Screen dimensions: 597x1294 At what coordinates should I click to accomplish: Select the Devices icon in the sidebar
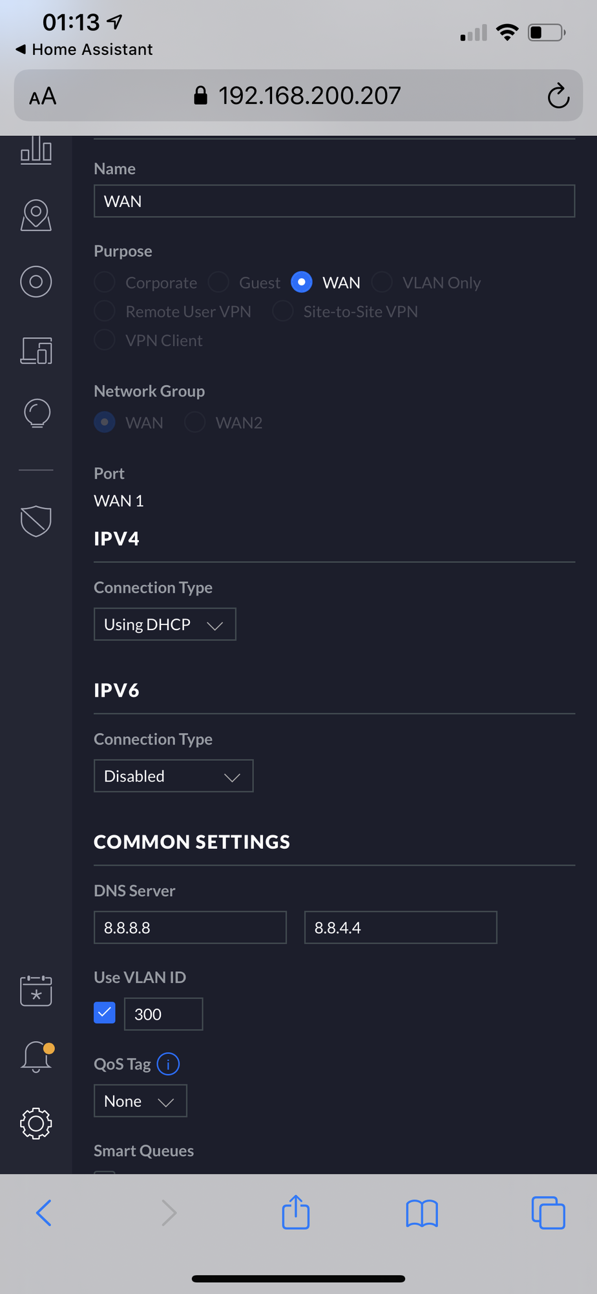(36, 351)
